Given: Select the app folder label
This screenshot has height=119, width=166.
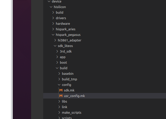Looking at the screenshot, I should point(63,57).
